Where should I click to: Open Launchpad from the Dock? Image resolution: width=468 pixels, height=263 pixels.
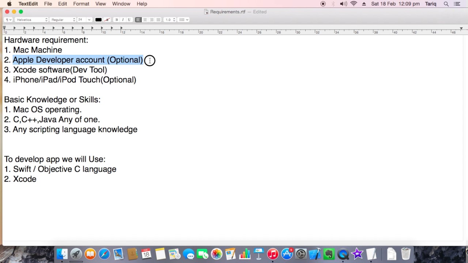pyautogui.click(x=76, y=254)
